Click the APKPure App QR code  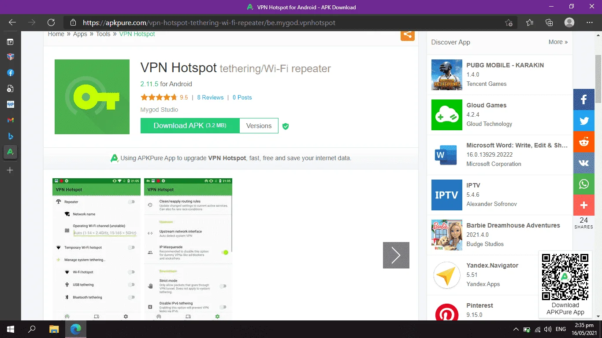[565, 277]
